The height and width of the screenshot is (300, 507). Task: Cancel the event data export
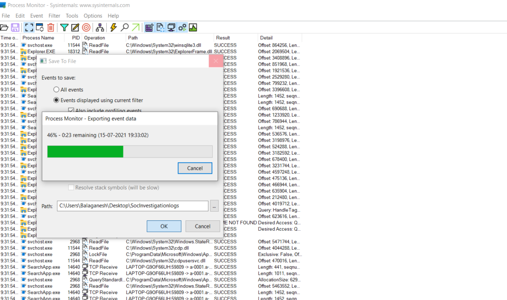pos(195,168)
